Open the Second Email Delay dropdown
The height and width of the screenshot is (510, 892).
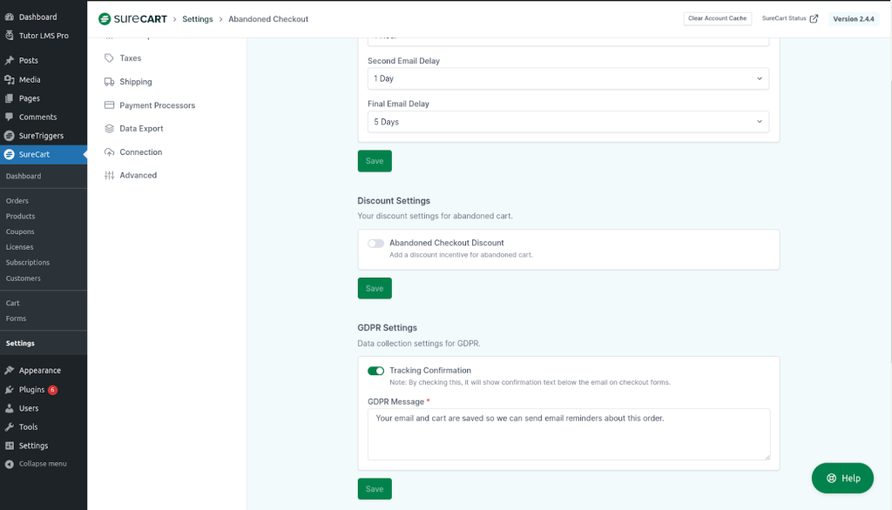pos(568,78)
